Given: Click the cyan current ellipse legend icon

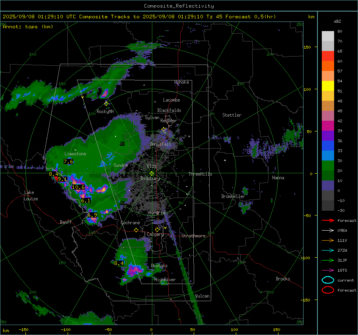Looking at the screenshot, I should coord(328,280).
